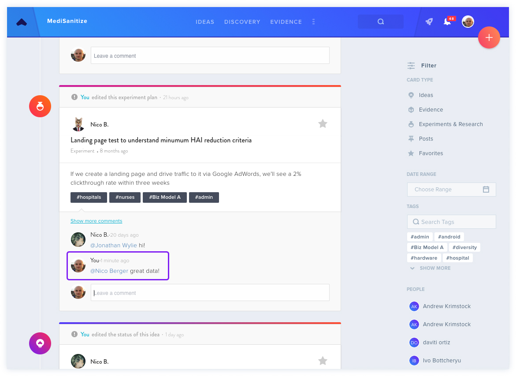516x376 pixels.
Task: Click the MediSanitize project name
Action: [67, 21]
